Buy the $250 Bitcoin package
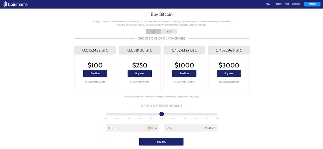The image size is (323, 149). 140,73
